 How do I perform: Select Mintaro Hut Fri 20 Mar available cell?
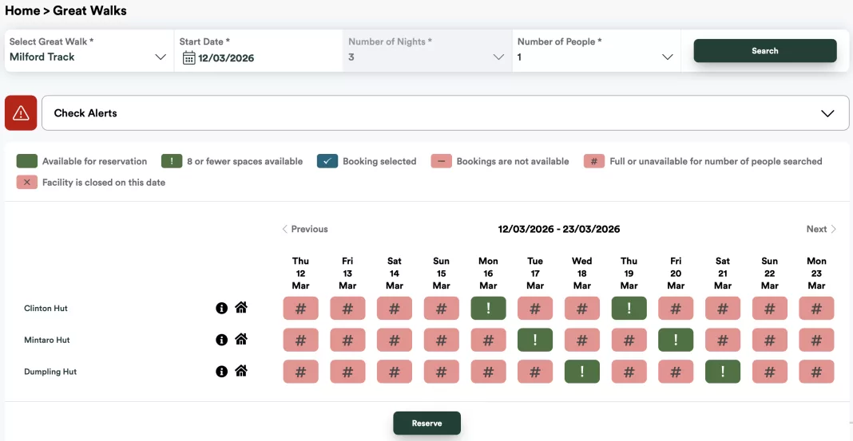(x=676, y=340)
